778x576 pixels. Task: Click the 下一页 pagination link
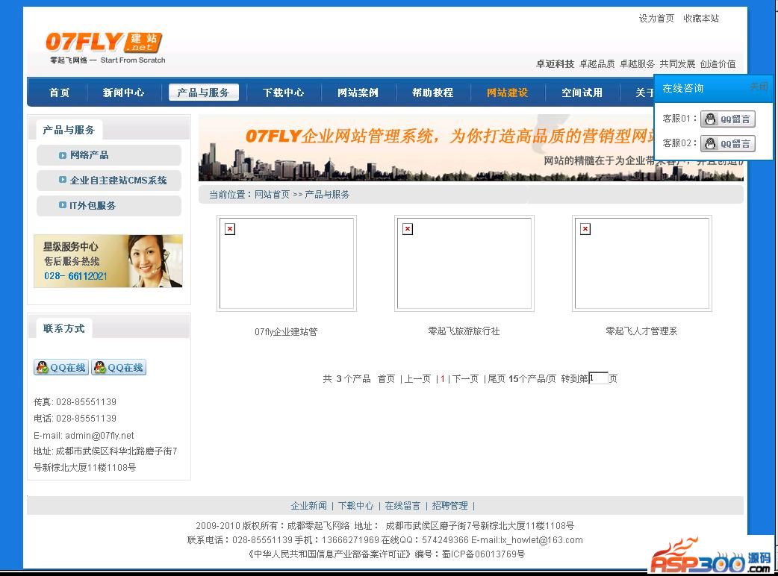coord(465,379)
